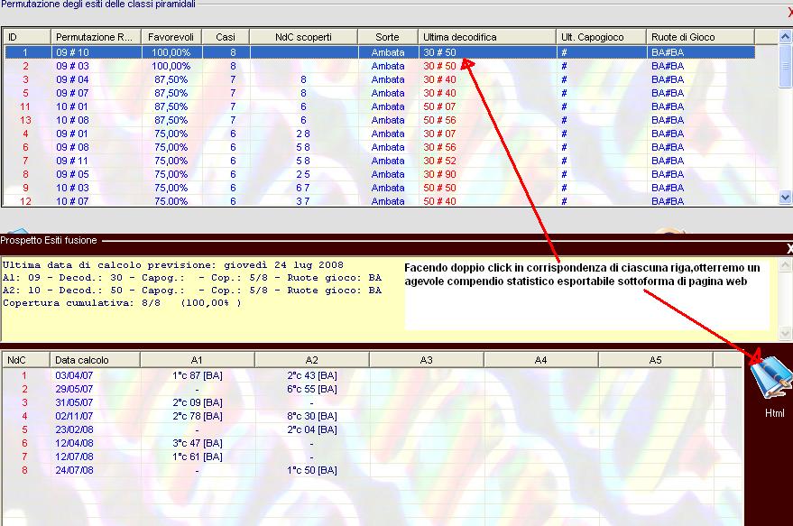This screenshot has width=793, height=526.
Task: Click A2 column header
Action: click(312, 360)
